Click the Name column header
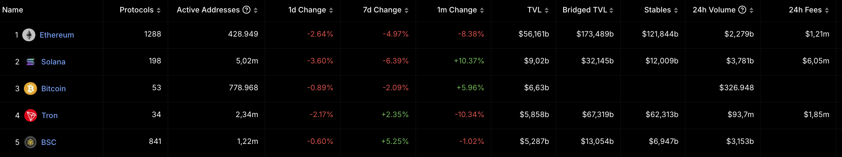Viewport: 842px width, 157px height. click(13, 10)
